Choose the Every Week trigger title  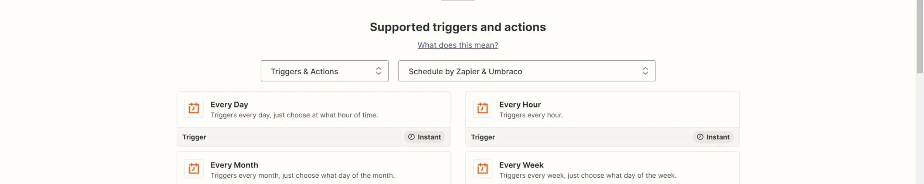click(x=521, y=165)
